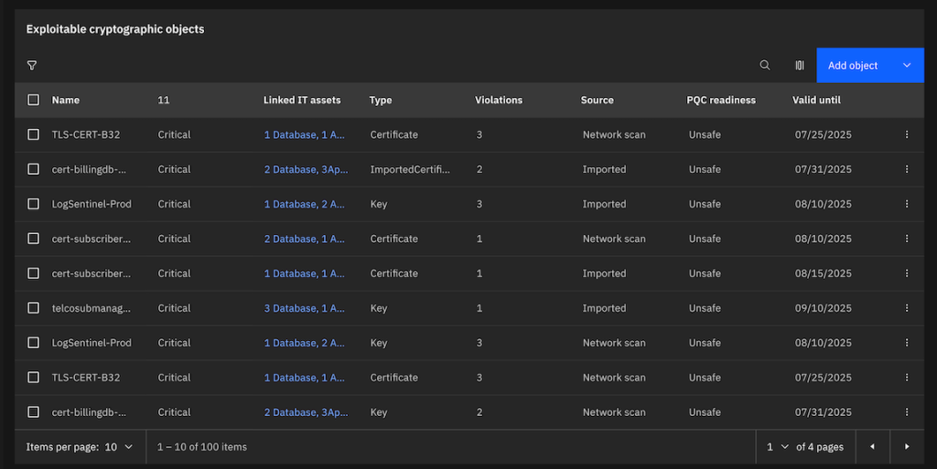The height and width of the screenshot is (469, 937).
Task: Open overflow menu for Key-type cert-billingdb row
Action: [907, 412]
